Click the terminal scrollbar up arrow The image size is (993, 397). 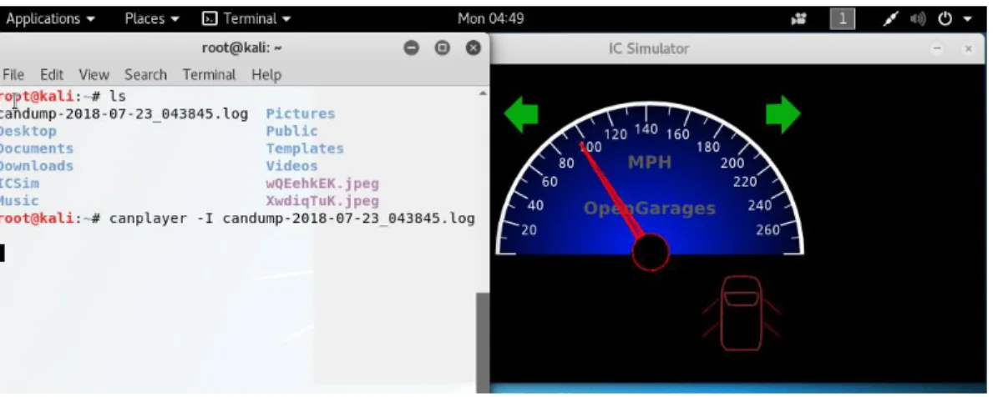pos(483,93)
